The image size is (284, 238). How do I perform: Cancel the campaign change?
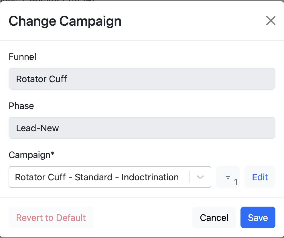point(214,218)
